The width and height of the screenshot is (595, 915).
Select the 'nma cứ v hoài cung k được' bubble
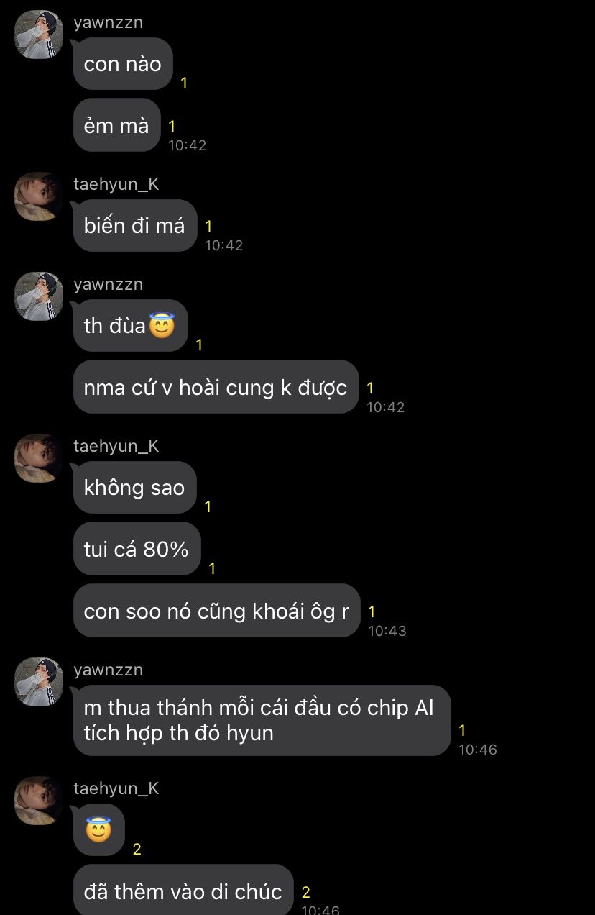(216, 387)
